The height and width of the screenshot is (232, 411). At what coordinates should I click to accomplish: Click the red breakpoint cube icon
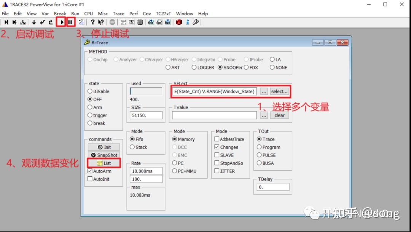[x=178, y=22]
